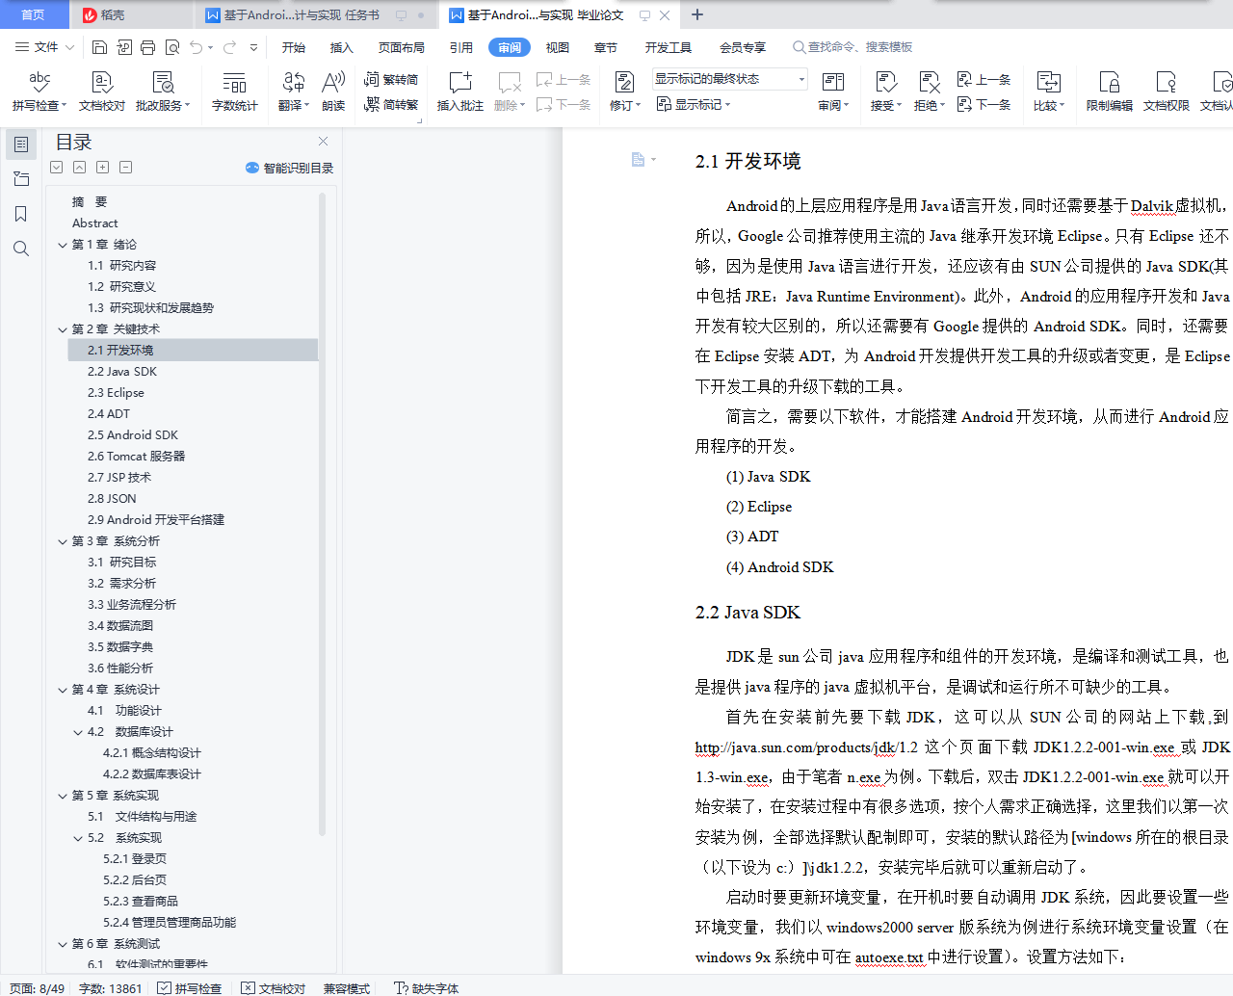
Task: Switch to the 插入 ribbon tab
Action: point(342,47)
